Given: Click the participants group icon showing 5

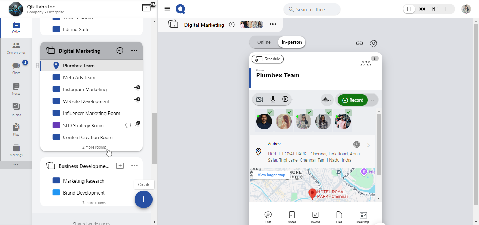Looking at the screenshot, I should pyautogui.click(x=366, y=63).
